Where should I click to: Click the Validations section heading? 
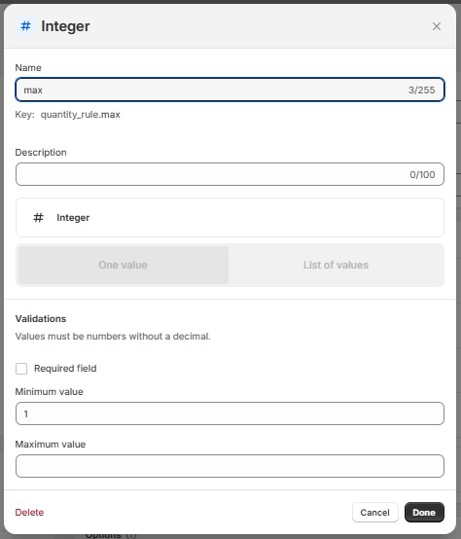41,319
